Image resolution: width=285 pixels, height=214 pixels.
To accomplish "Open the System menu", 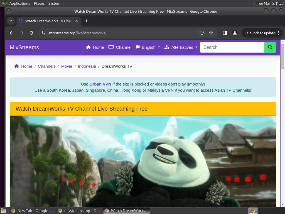I will coord(54,3).
